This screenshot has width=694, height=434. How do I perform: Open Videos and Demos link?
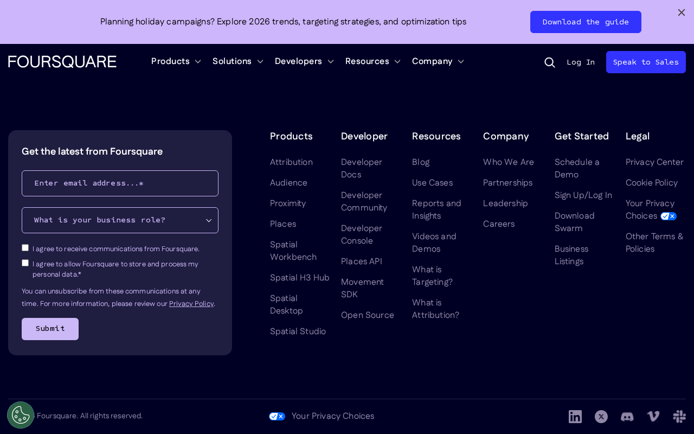coord(434,242)
